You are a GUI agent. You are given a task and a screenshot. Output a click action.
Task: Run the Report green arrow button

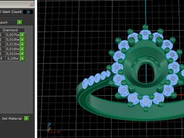click(20, 22)
